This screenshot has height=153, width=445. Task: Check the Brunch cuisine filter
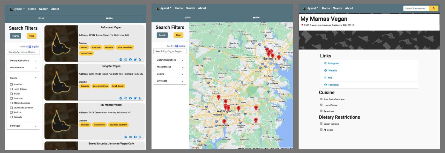click(11, 94)
